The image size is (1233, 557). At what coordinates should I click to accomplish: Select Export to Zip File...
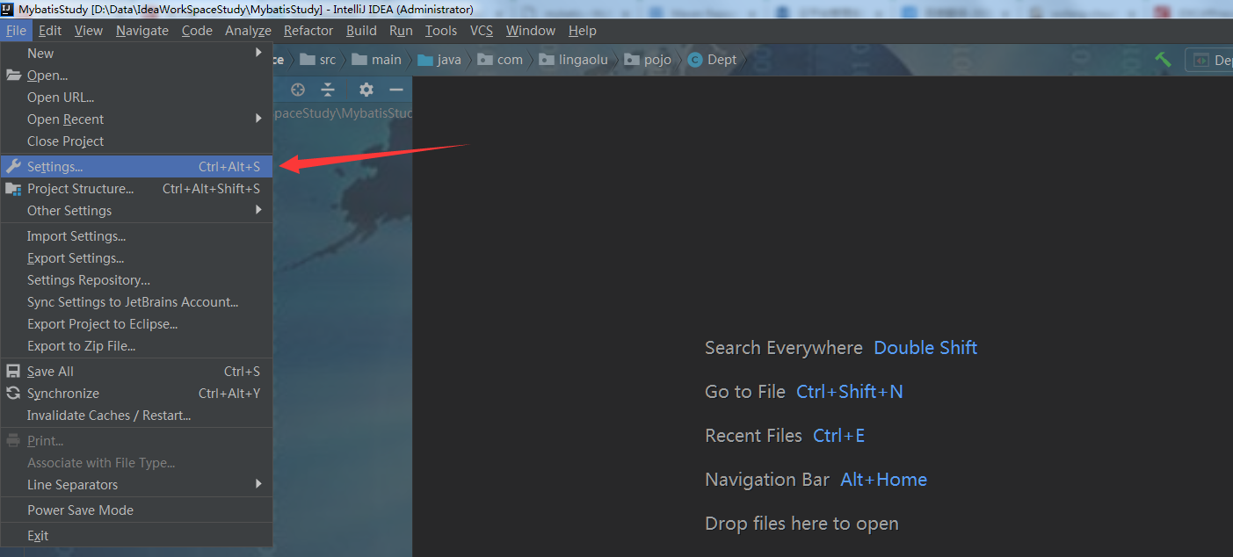(136, 346)
